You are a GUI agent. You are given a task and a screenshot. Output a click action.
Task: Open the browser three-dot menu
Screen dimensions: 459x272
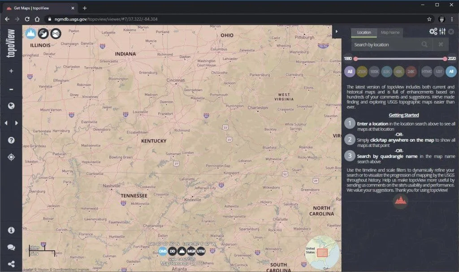[452, 19]
